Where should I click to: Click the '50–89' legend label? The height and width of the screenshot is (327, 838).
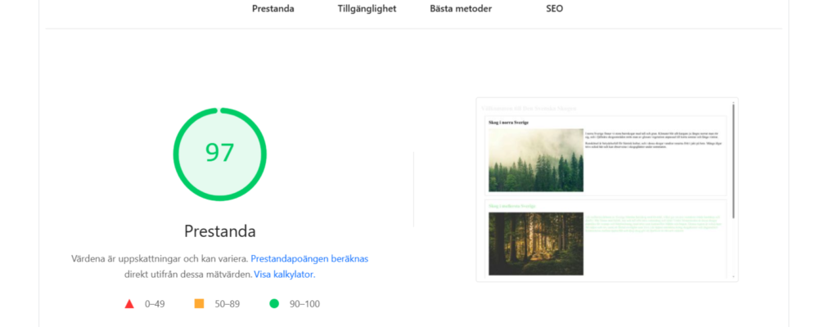227,304
